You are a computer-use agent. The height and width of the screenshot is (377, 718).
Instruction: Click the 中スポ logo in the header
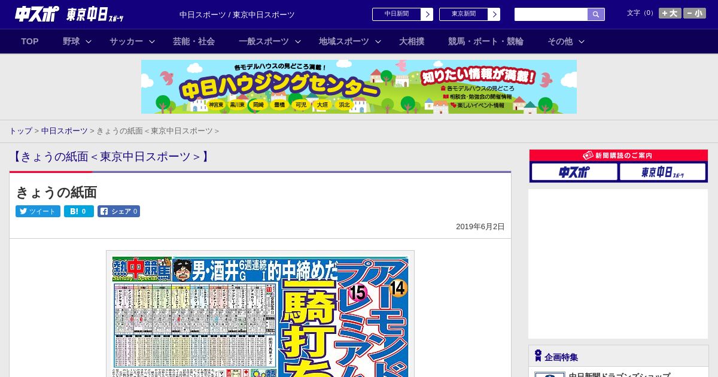click(37, 14)
